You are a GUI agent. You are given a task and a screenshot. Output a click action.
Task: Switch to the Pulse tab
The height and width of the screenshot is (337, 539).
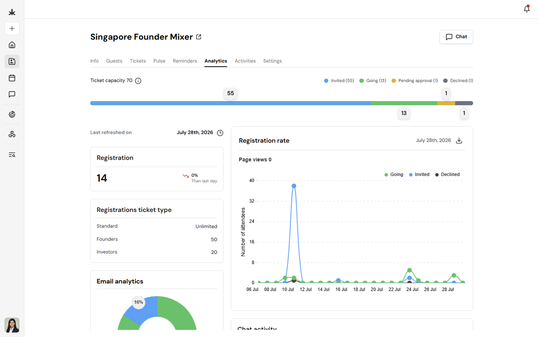(x=159, y=61)
